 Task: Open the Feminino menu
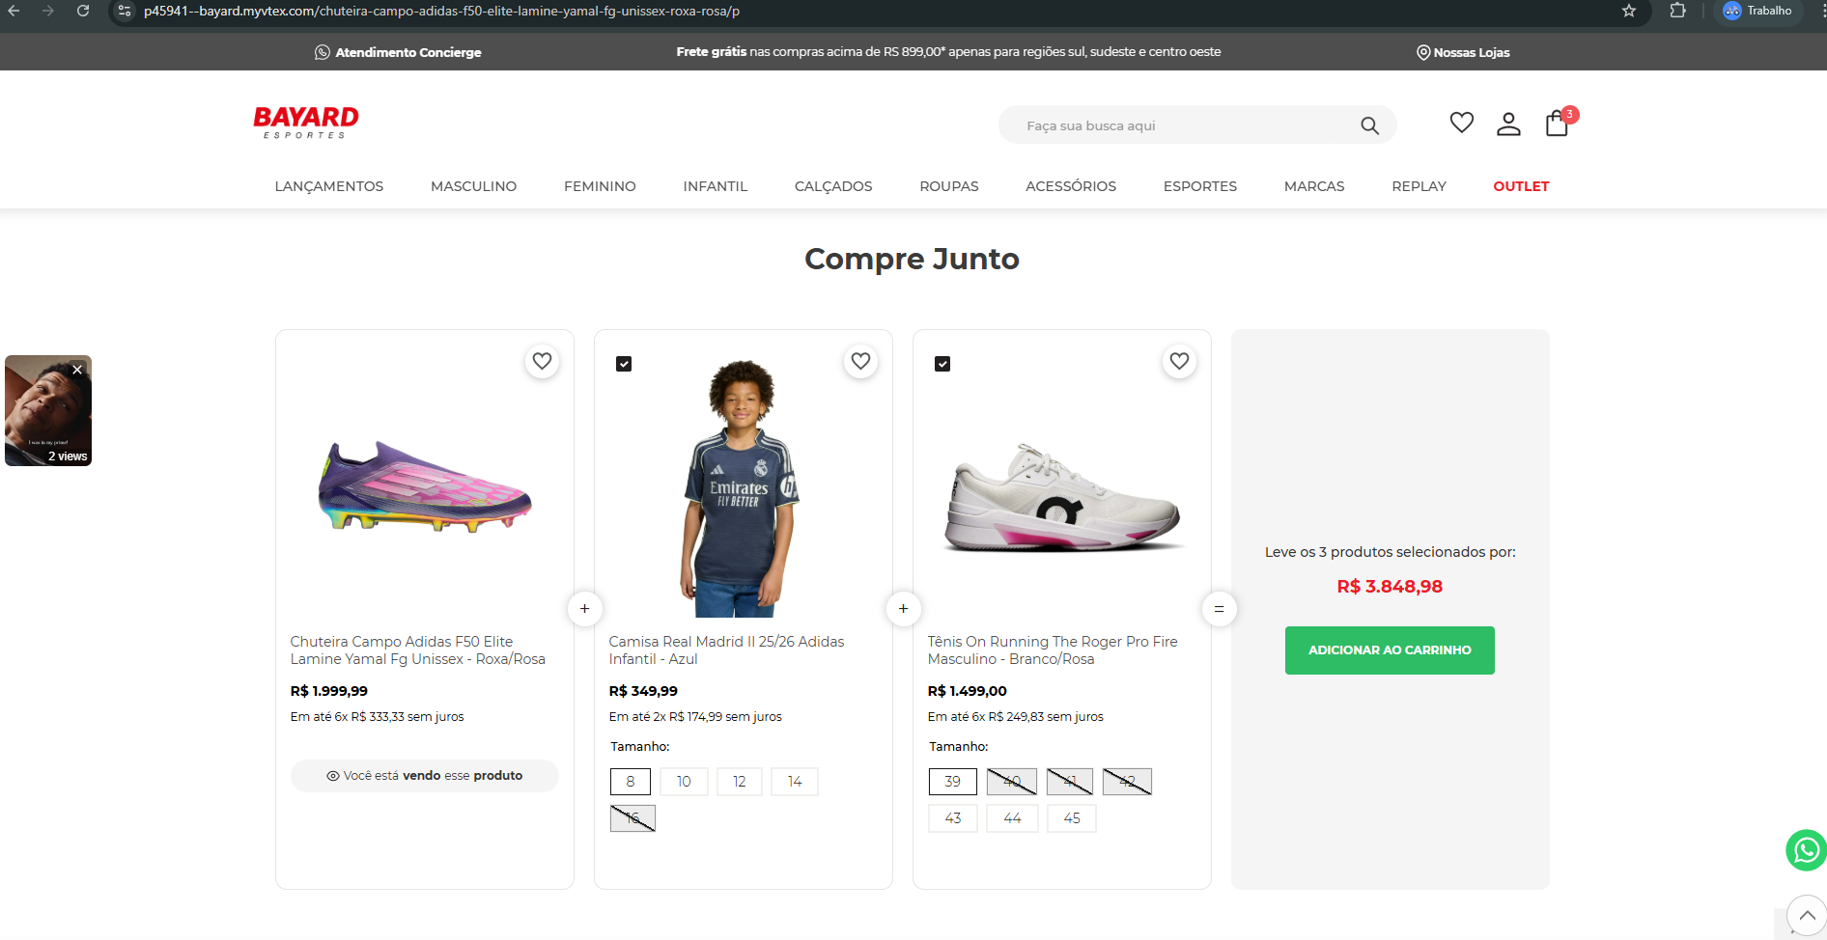600,186
